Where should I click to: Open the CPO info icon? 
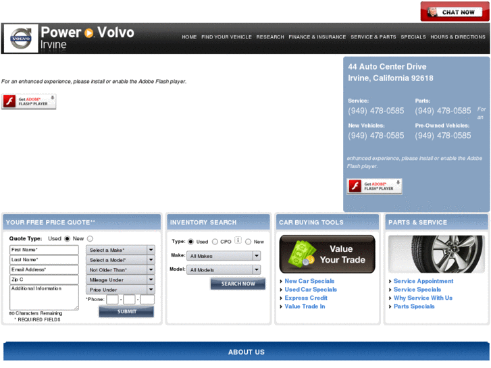pos(238,240)
